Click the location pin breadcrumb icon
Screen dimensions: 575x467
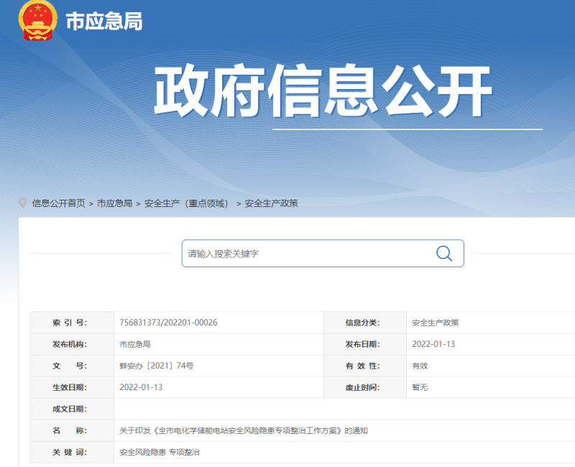pos(23,203)
